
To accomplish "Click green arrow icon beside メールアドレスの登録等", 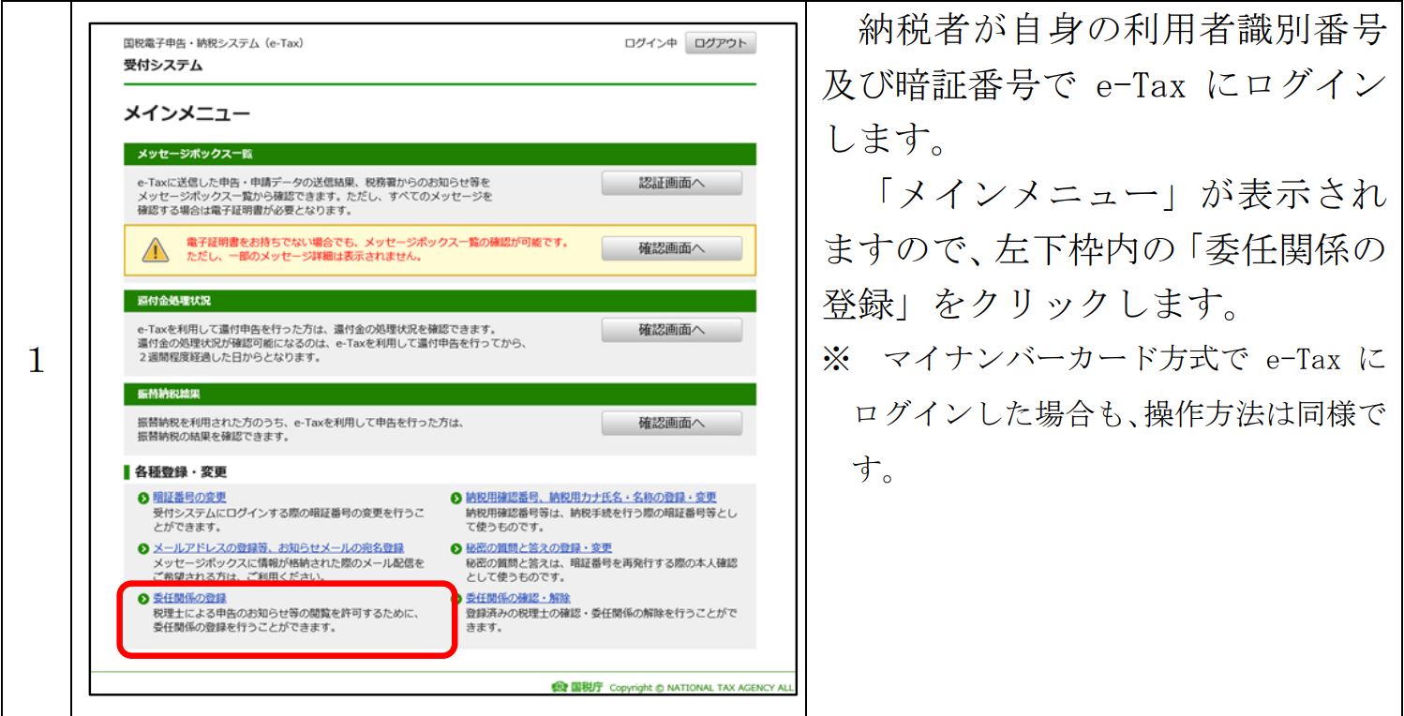I will pos(142,547).
